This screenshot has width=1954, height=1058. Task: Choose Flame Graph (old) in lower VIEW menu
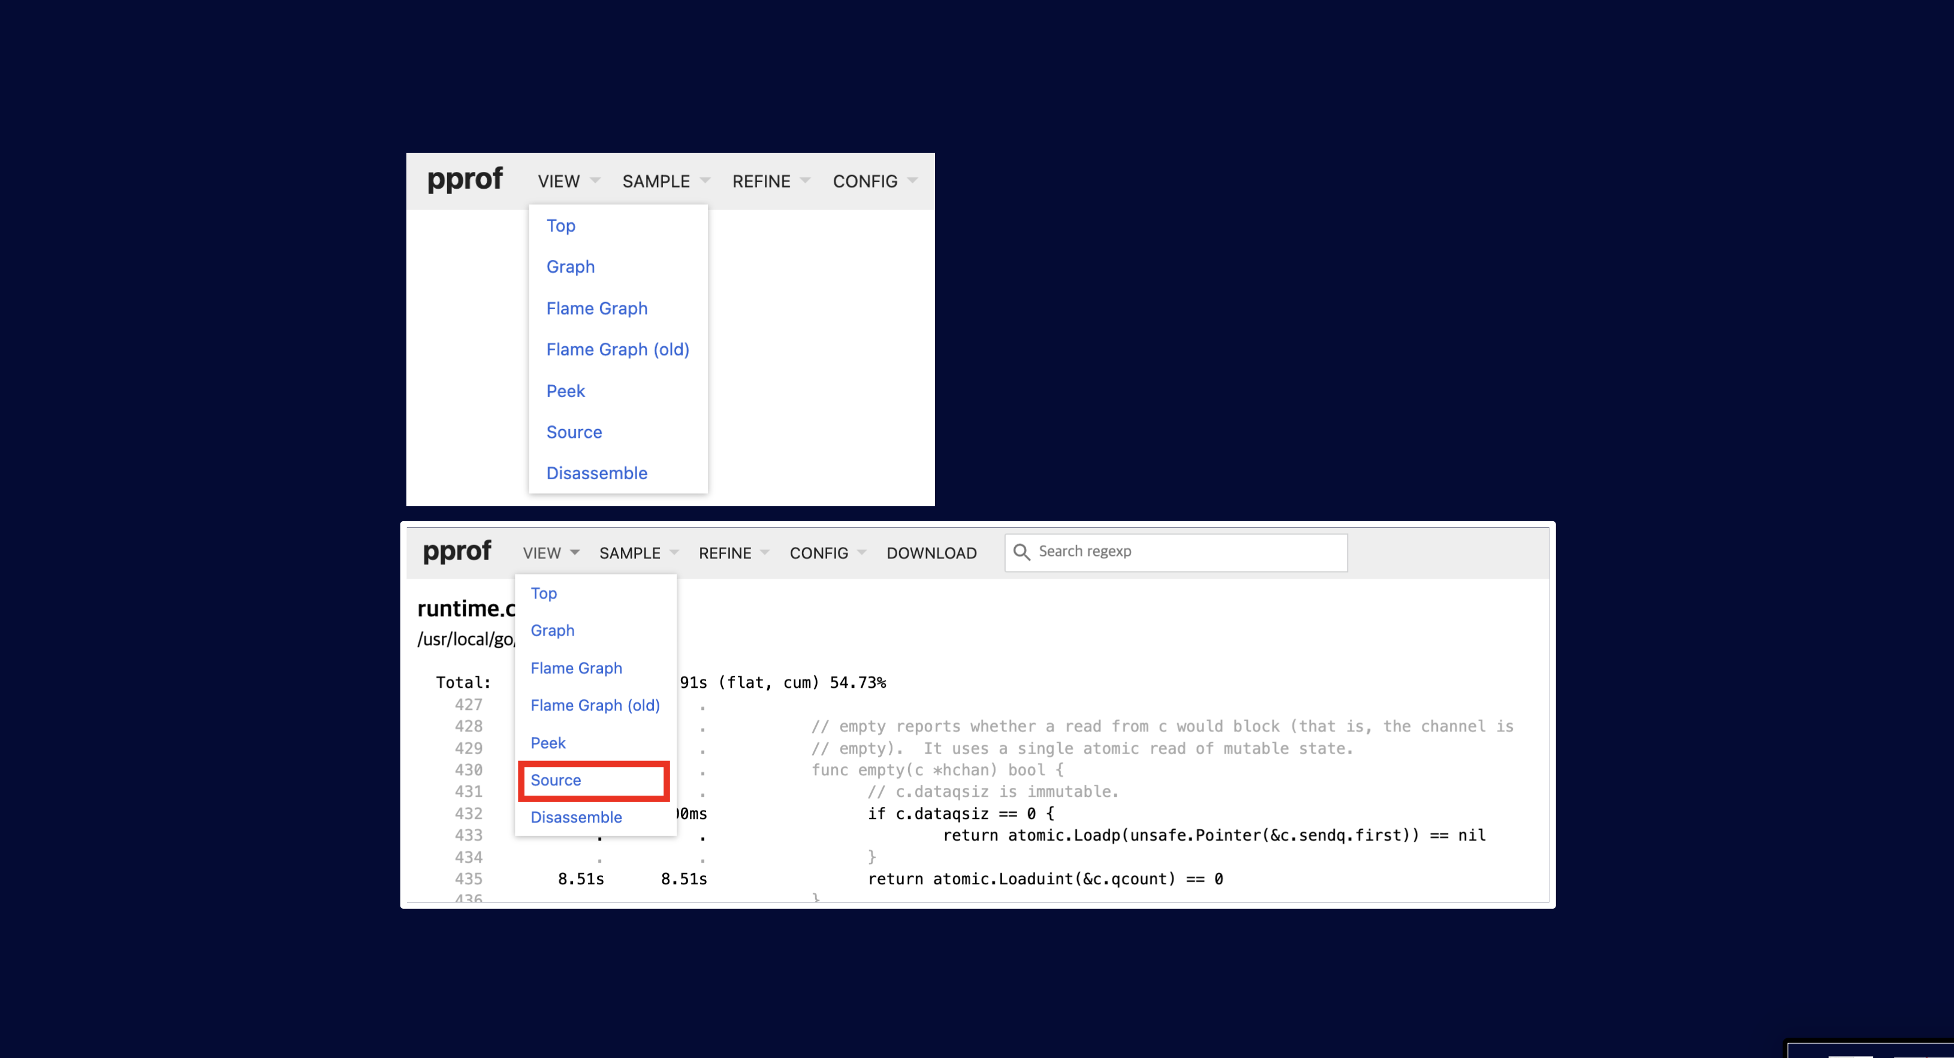click(595, 705)
